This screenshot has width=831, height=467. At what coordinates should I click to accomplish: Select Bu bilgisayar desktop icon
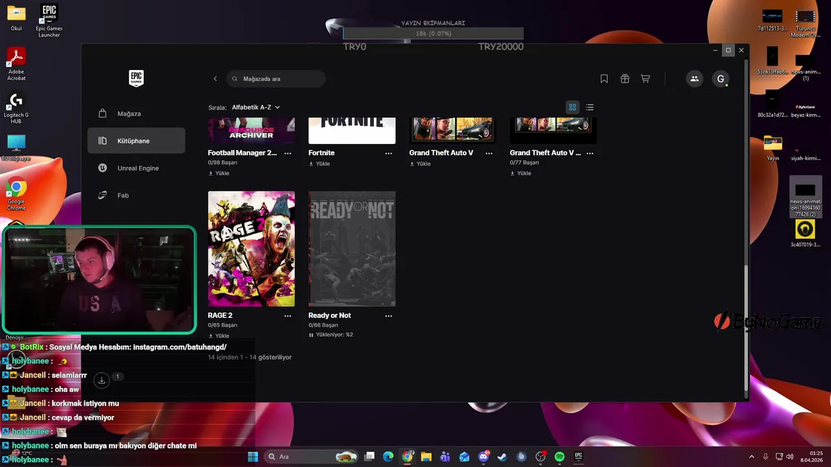pyautogui.click(x=16, y=148)
